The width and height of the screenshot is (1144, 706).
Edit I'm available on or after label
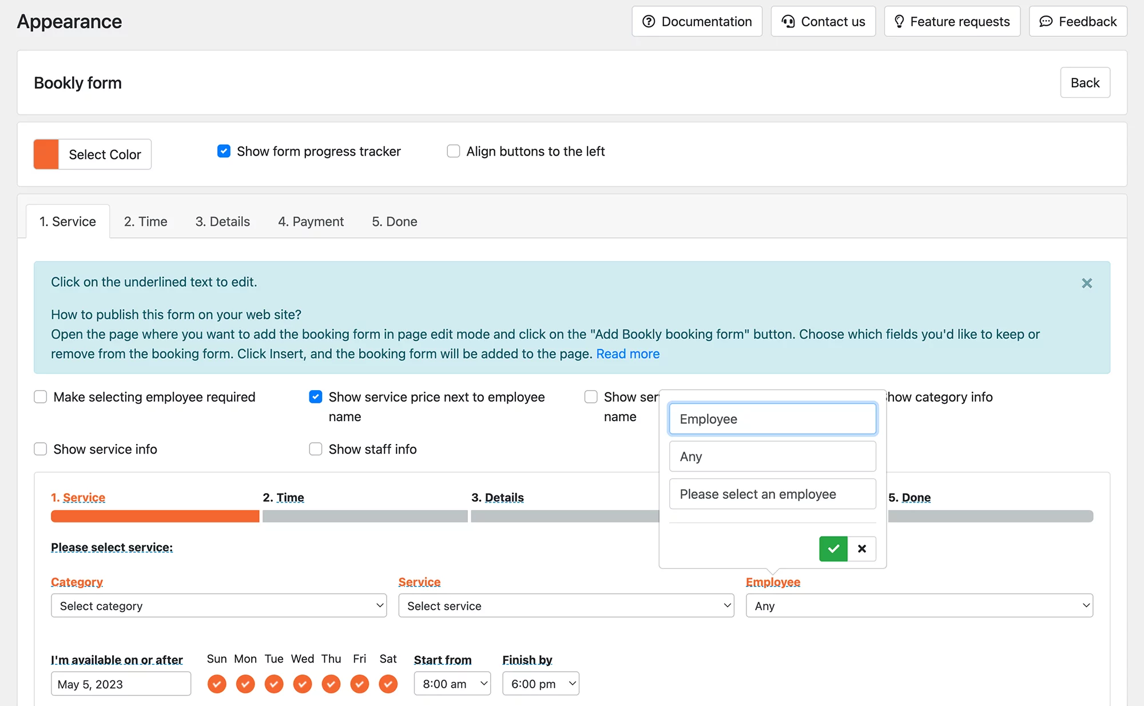pos(117,660)
